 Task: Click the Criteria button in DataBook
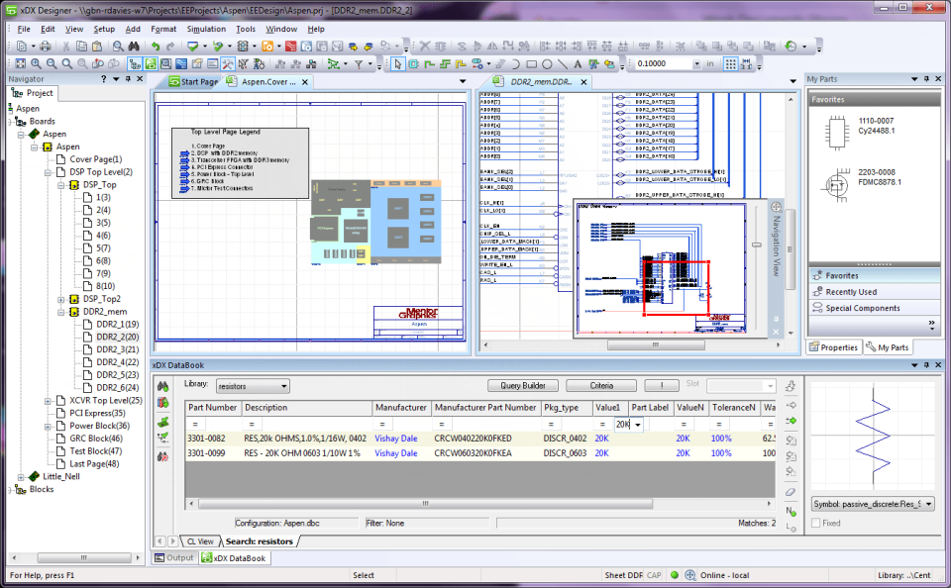(x=600, y=385)
